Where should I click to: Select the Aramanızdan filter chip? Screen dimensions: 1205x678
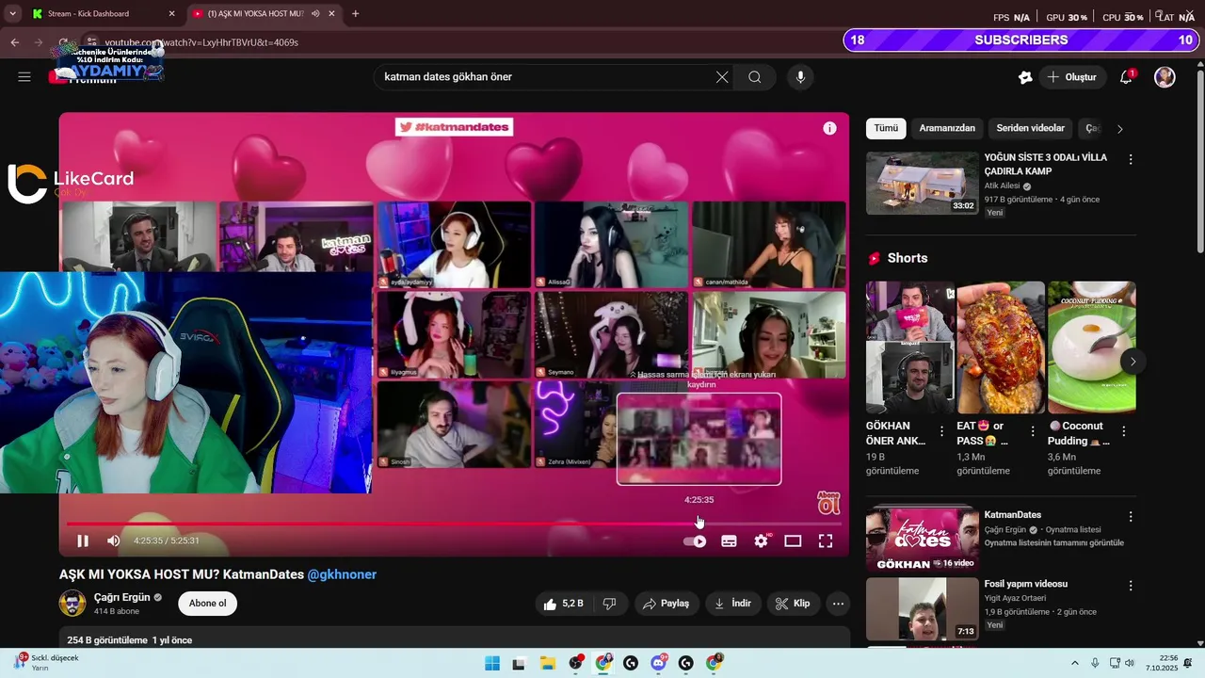(x=947, y=128)
